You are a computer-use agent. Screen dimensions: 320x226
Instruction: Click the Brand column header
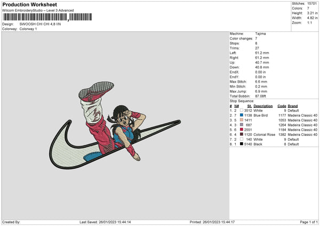pos(293,106)
